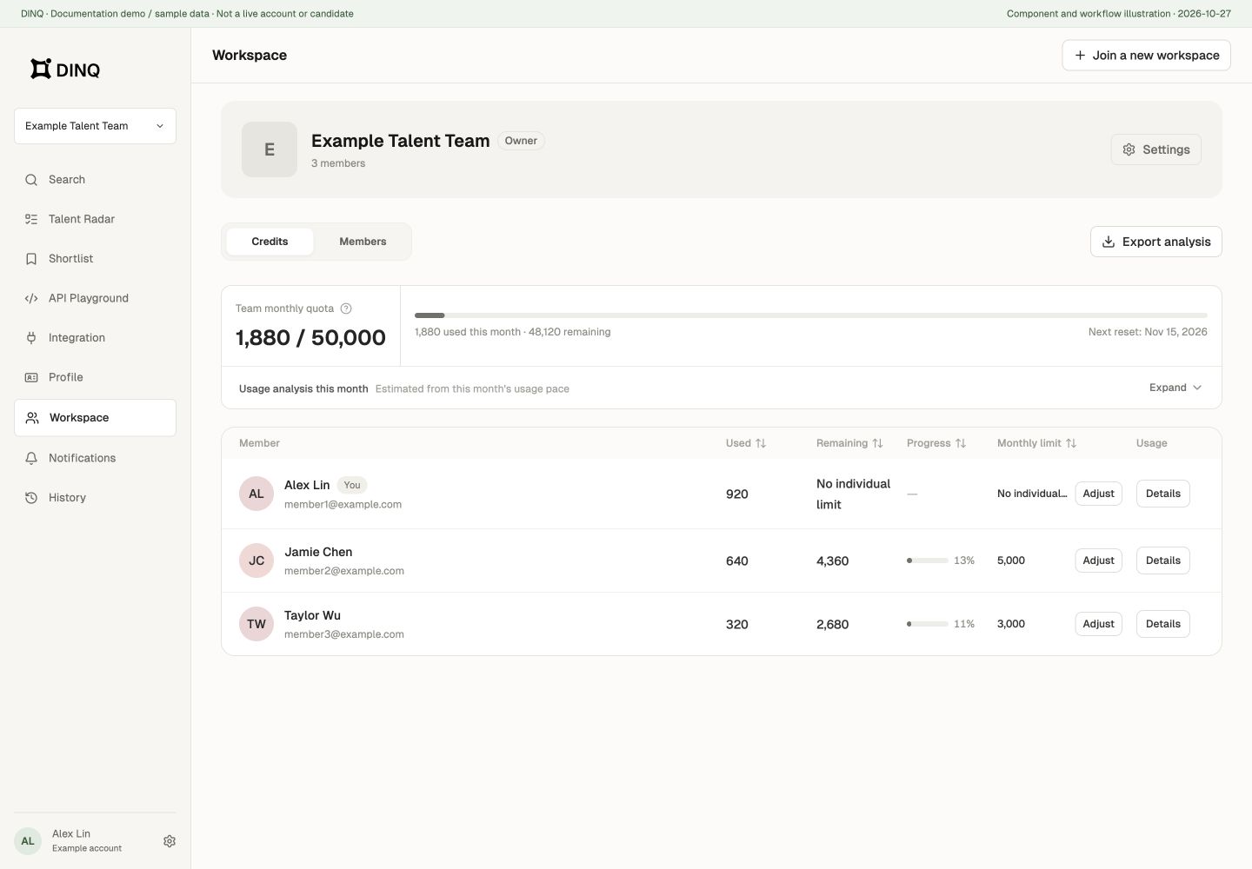
Task: Click Jamie Chen's JC avatar
Action: [x=256, y=561]
